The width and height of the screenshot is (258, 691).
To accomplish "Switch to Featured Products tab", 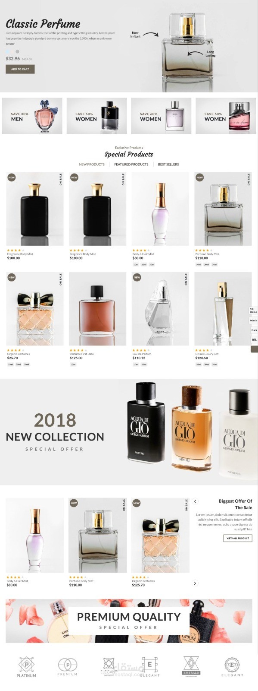I will 131,164.
